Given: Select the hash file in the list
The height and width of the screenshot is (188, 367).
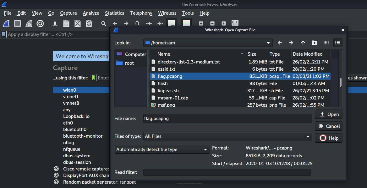Looking at the screenshot, I should point(240,84).
